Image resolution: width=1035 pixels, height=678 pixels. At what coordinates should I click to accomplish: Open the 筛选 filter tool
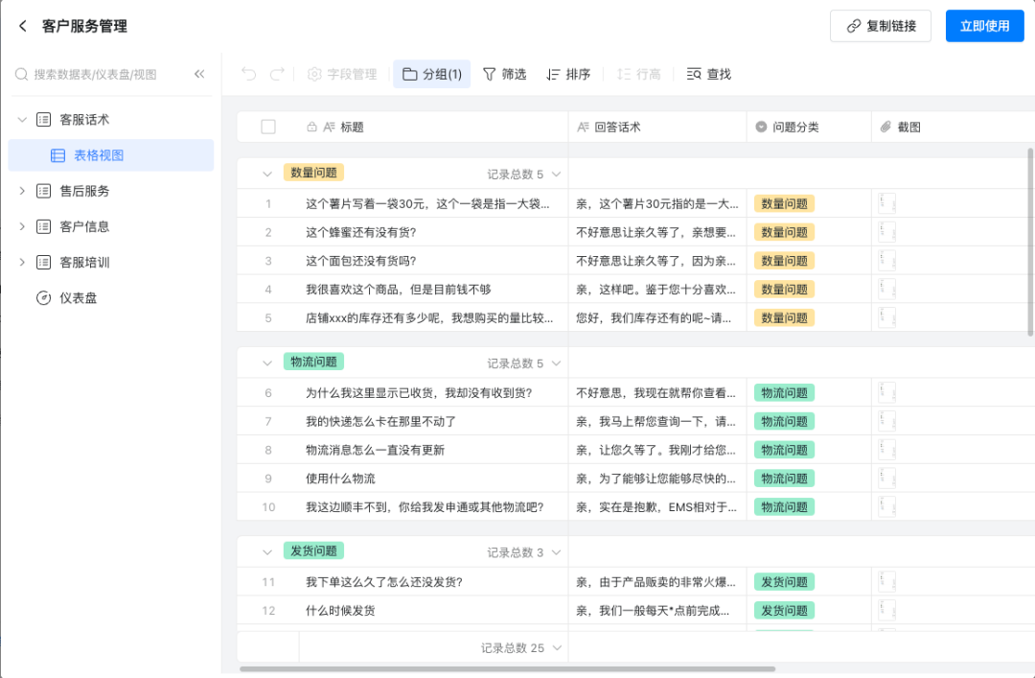pyautogui.click(x=504, y=74)
